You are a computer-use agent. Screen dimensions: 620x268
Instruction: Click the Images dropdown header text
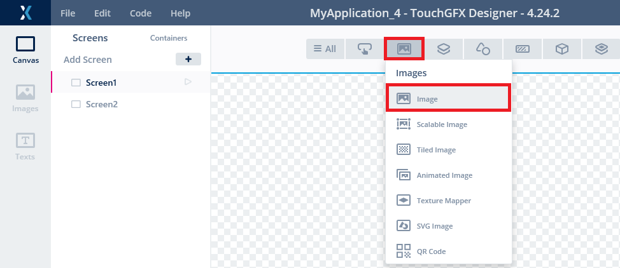coord(411,73)
